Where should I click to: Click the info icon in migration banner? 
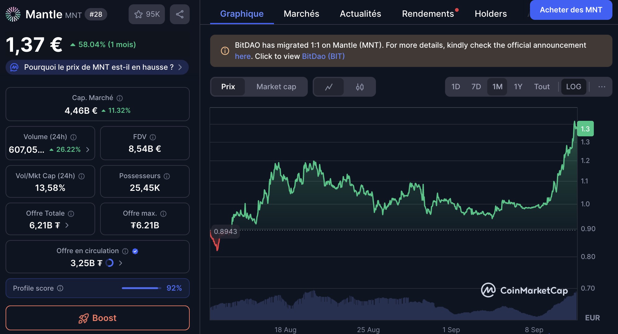click(225, 51)
